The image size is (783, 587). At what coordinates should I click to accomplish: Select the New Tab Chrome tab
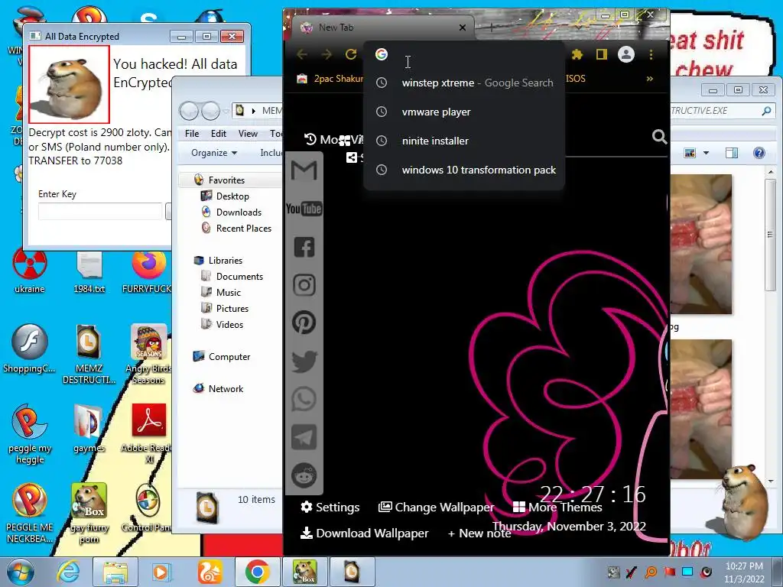point(382,28)
